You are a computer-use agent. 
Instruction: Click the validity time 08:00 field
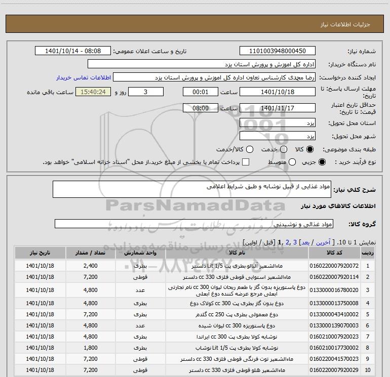201,108
